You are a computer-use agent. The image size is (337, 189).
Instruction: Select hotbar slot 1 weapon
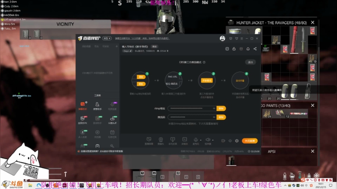(138, 177)
